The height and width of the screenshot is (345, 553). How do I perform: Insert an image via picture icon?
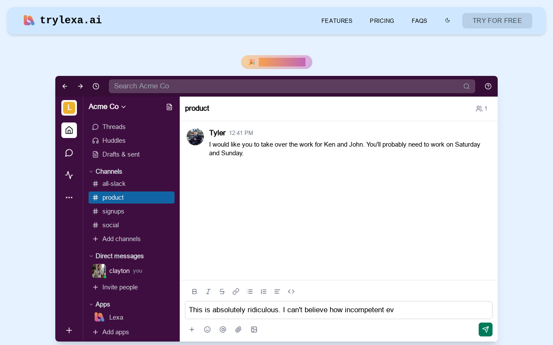[x=254, y=329]
